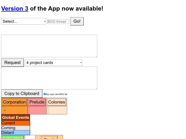The image size is (186, 139).
Task: Focus the BGG thread input field
Action: [x=58, y=22]
